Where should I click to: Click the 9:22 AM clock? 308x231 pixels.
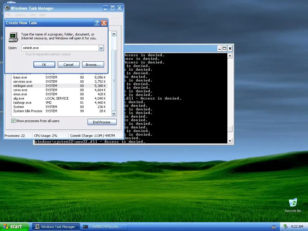(297, 226)
